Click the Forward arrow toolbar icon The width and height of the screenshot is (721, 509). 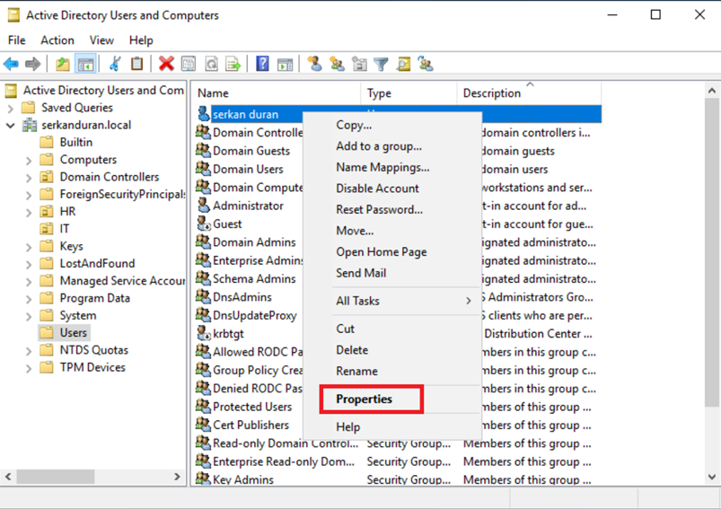pos(32,64)
